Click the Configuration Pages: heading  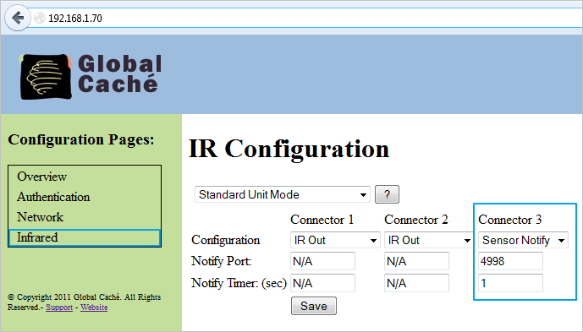[x=81, y=140]
